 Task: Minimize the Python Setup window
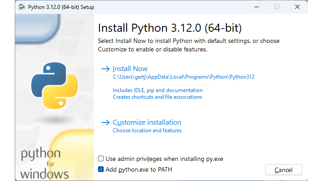(256, 7)
